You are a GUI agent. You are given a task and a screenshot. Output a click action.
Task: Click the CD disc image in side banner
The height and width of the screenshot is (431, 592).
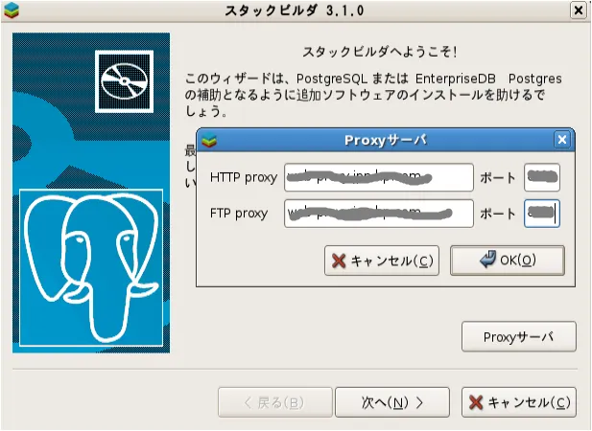pos(124,81)
